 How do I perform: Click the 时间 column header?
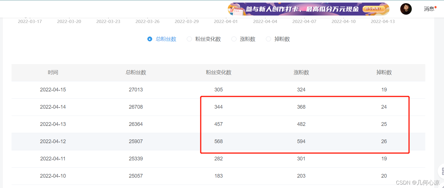(53, 72)
